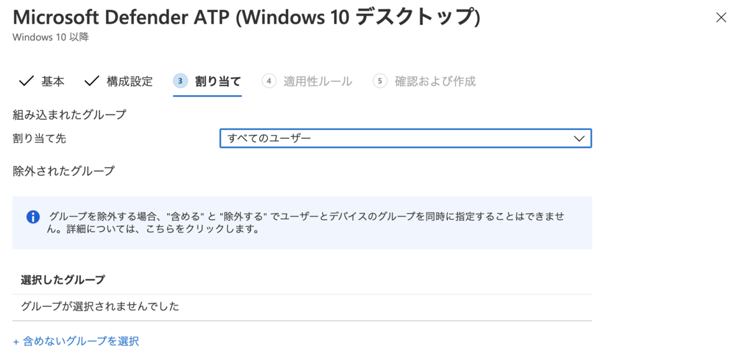The width and height of the screenshot is (747, 356).
Task: Click the dropdown chevron arrow
Action: 579,138
